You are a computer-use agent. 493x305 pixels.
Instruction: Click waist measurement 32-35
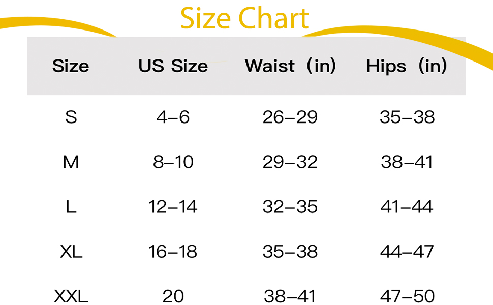point(290,207)
